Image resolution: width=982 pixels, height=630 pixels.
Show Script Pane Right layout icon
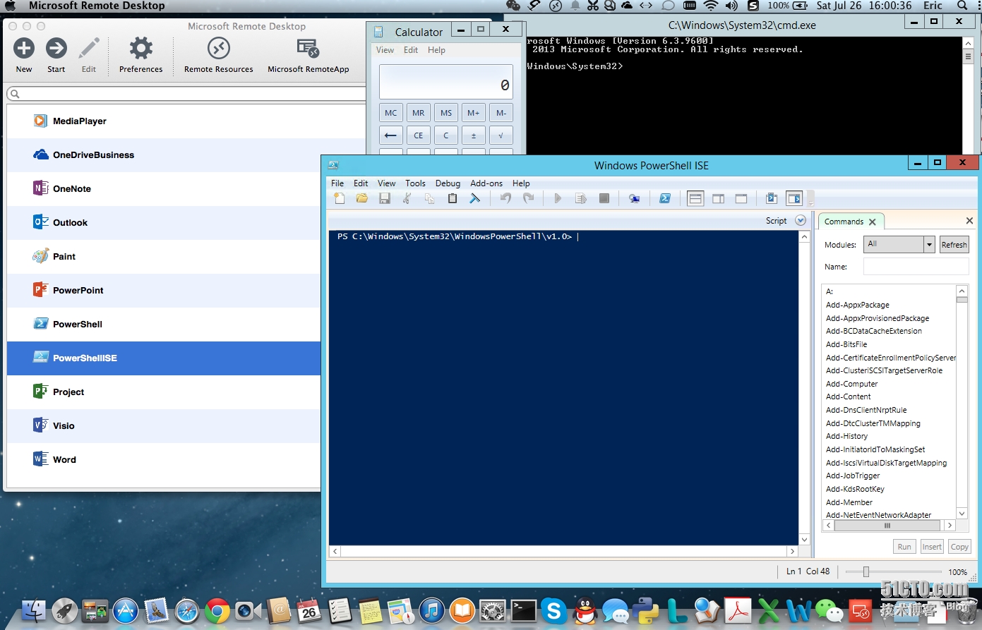point(718,199)
